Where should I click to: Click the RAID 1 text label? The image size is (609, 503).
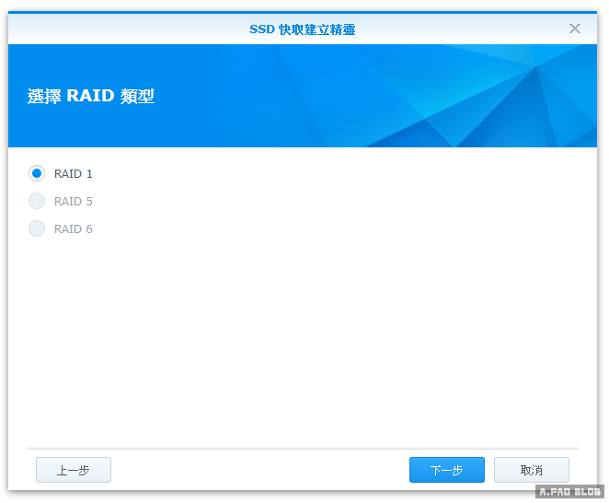coord(74,173)
